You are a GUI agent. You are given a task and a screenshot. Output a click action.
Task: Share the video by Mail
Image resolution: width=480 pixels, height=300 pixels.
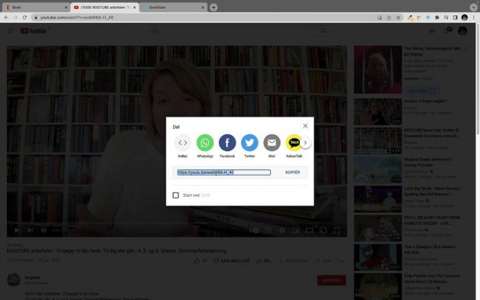click(x=272, y=142)
